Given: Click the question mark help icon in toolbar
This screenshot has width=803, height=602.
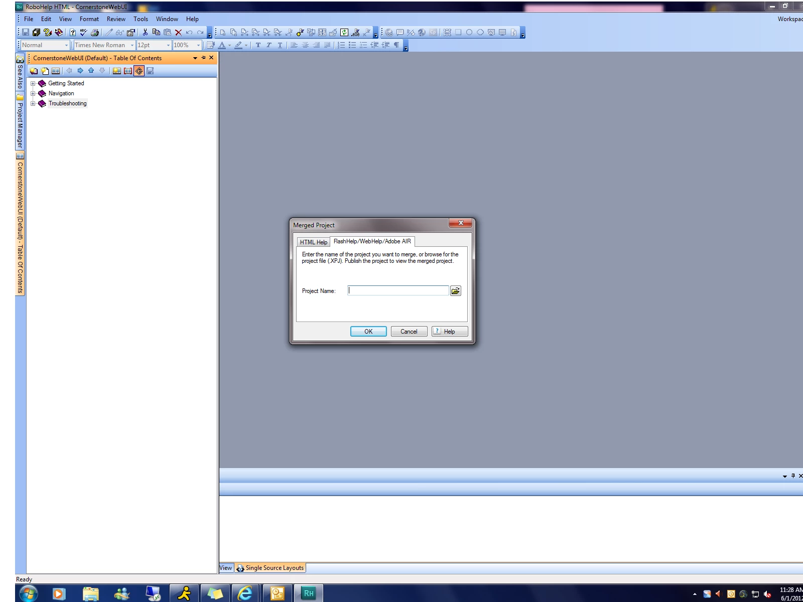Looking at the screenshot, I should 73,33.
